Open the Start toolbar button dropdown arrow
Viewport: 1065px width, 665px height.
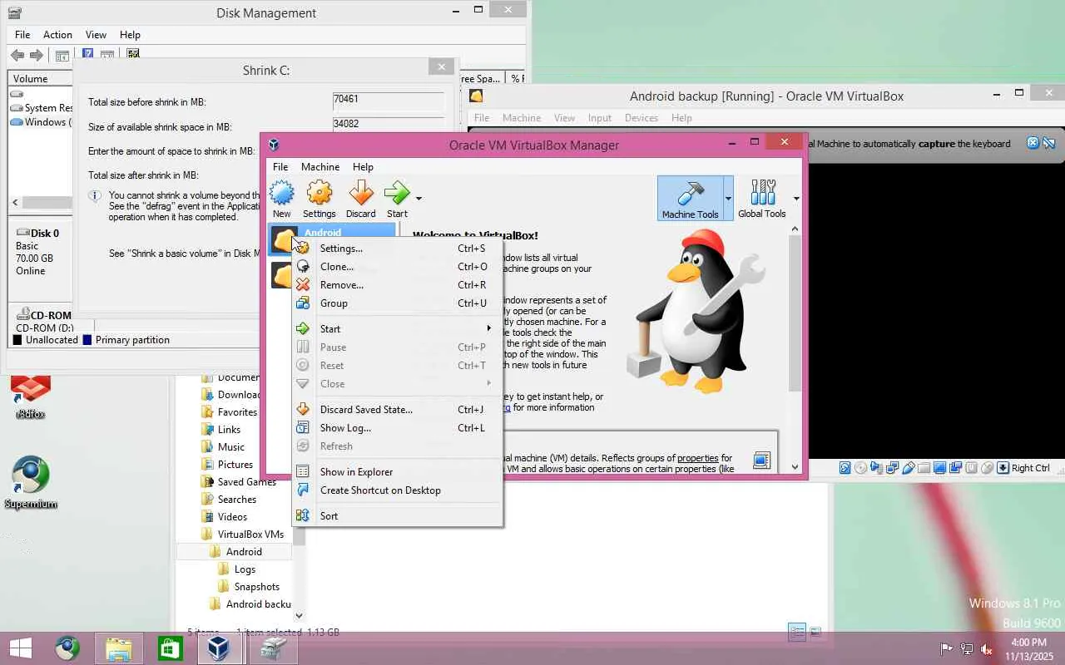pyautogui.click(x=419, y=199)
